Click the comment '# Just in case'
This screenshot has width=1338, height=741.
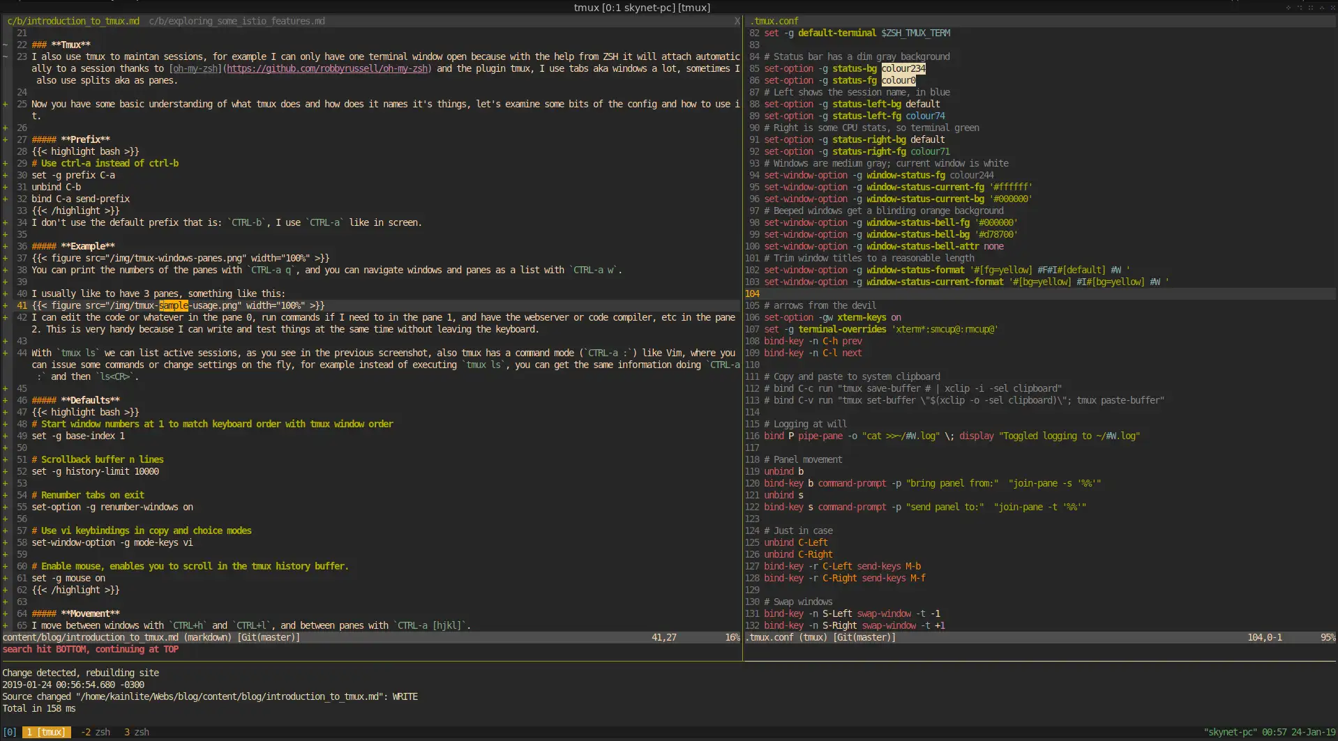click(799, 530)
